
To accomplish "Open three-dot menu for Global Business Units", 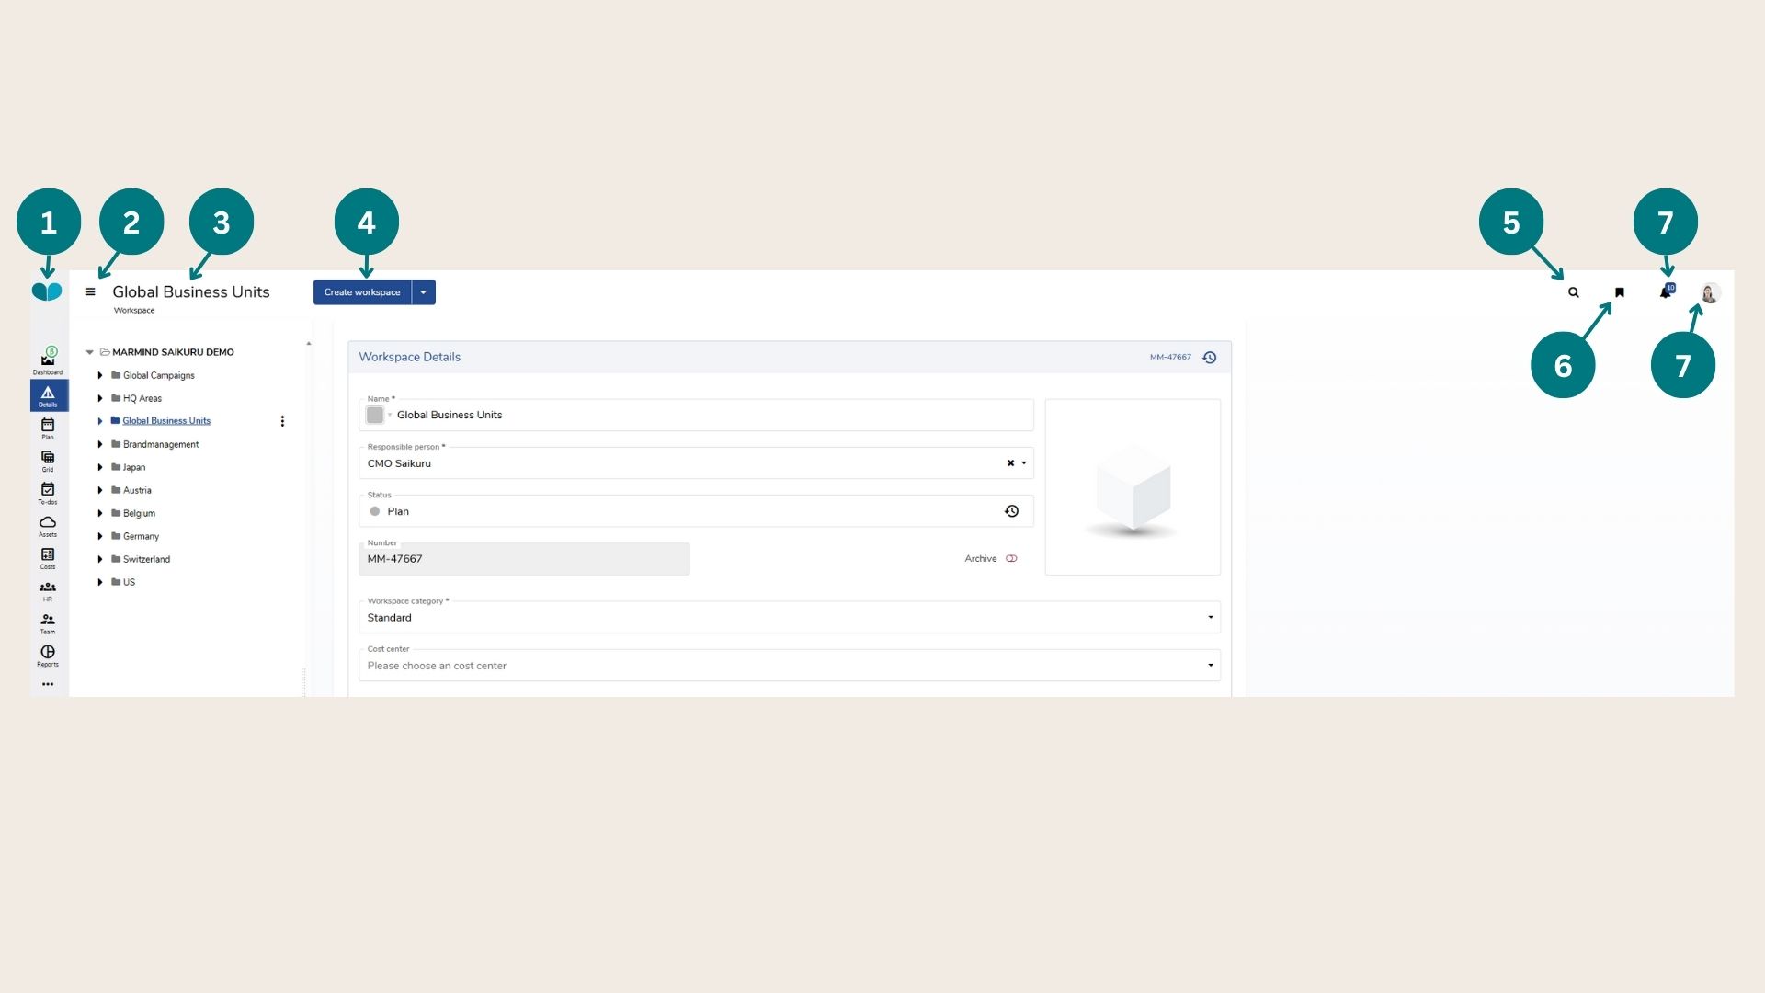I will [x=282, y=421].
